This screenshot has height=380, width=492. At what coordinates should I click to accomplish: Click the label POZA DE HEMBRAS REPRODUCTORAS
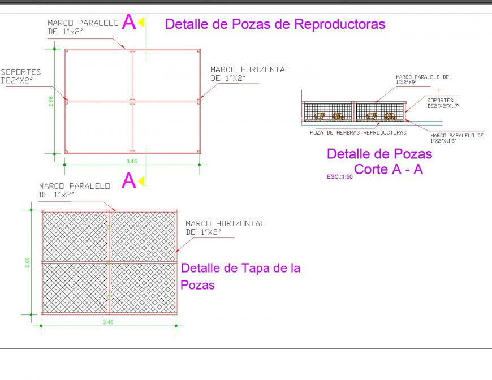pos(357,132)
